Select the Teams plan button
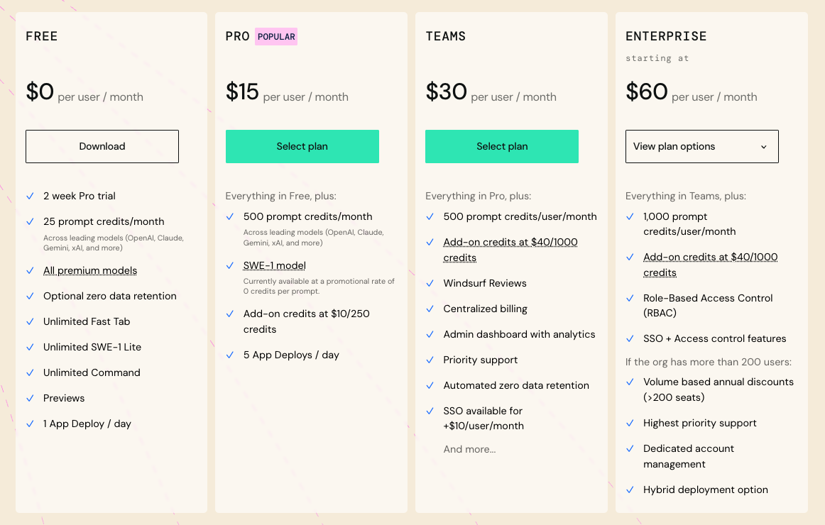 coord(502,146)
